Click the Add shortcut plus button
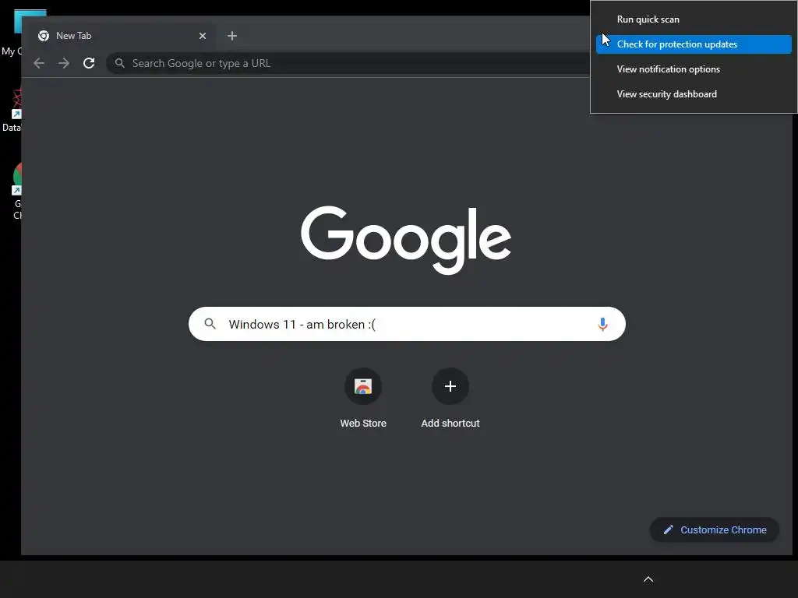This screenshot has width=798, height=598. 450,386
